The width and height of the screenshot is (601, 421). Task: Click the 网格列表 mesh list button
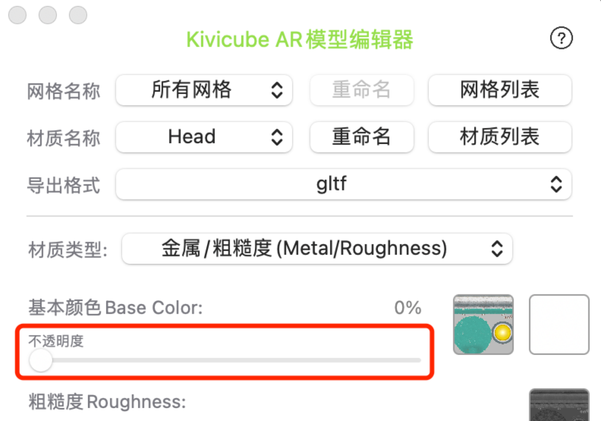coord(500,90)
